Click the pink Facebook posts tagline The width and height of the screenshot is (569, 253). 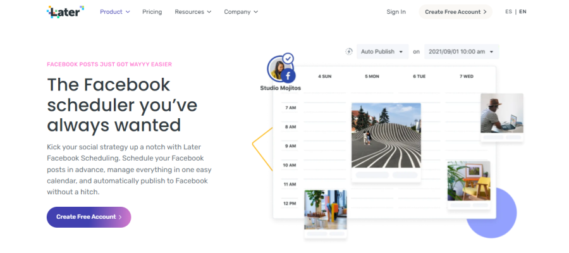point(109,65)
